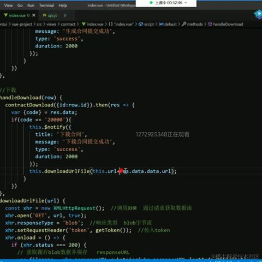Click 'this.downloadUrlFile' call in the code
Image resolution: width=262 pixels, height=262 pixels.
(59, 171)
